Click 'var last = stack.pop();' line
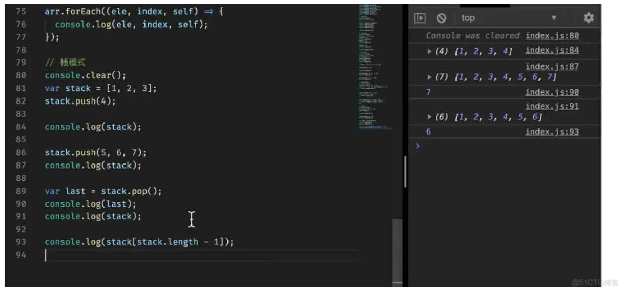Viewport: 622px width, 287px height. [103, 191]
